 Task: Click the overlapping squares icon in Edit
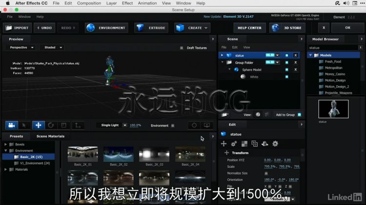[x=254, y=144]
